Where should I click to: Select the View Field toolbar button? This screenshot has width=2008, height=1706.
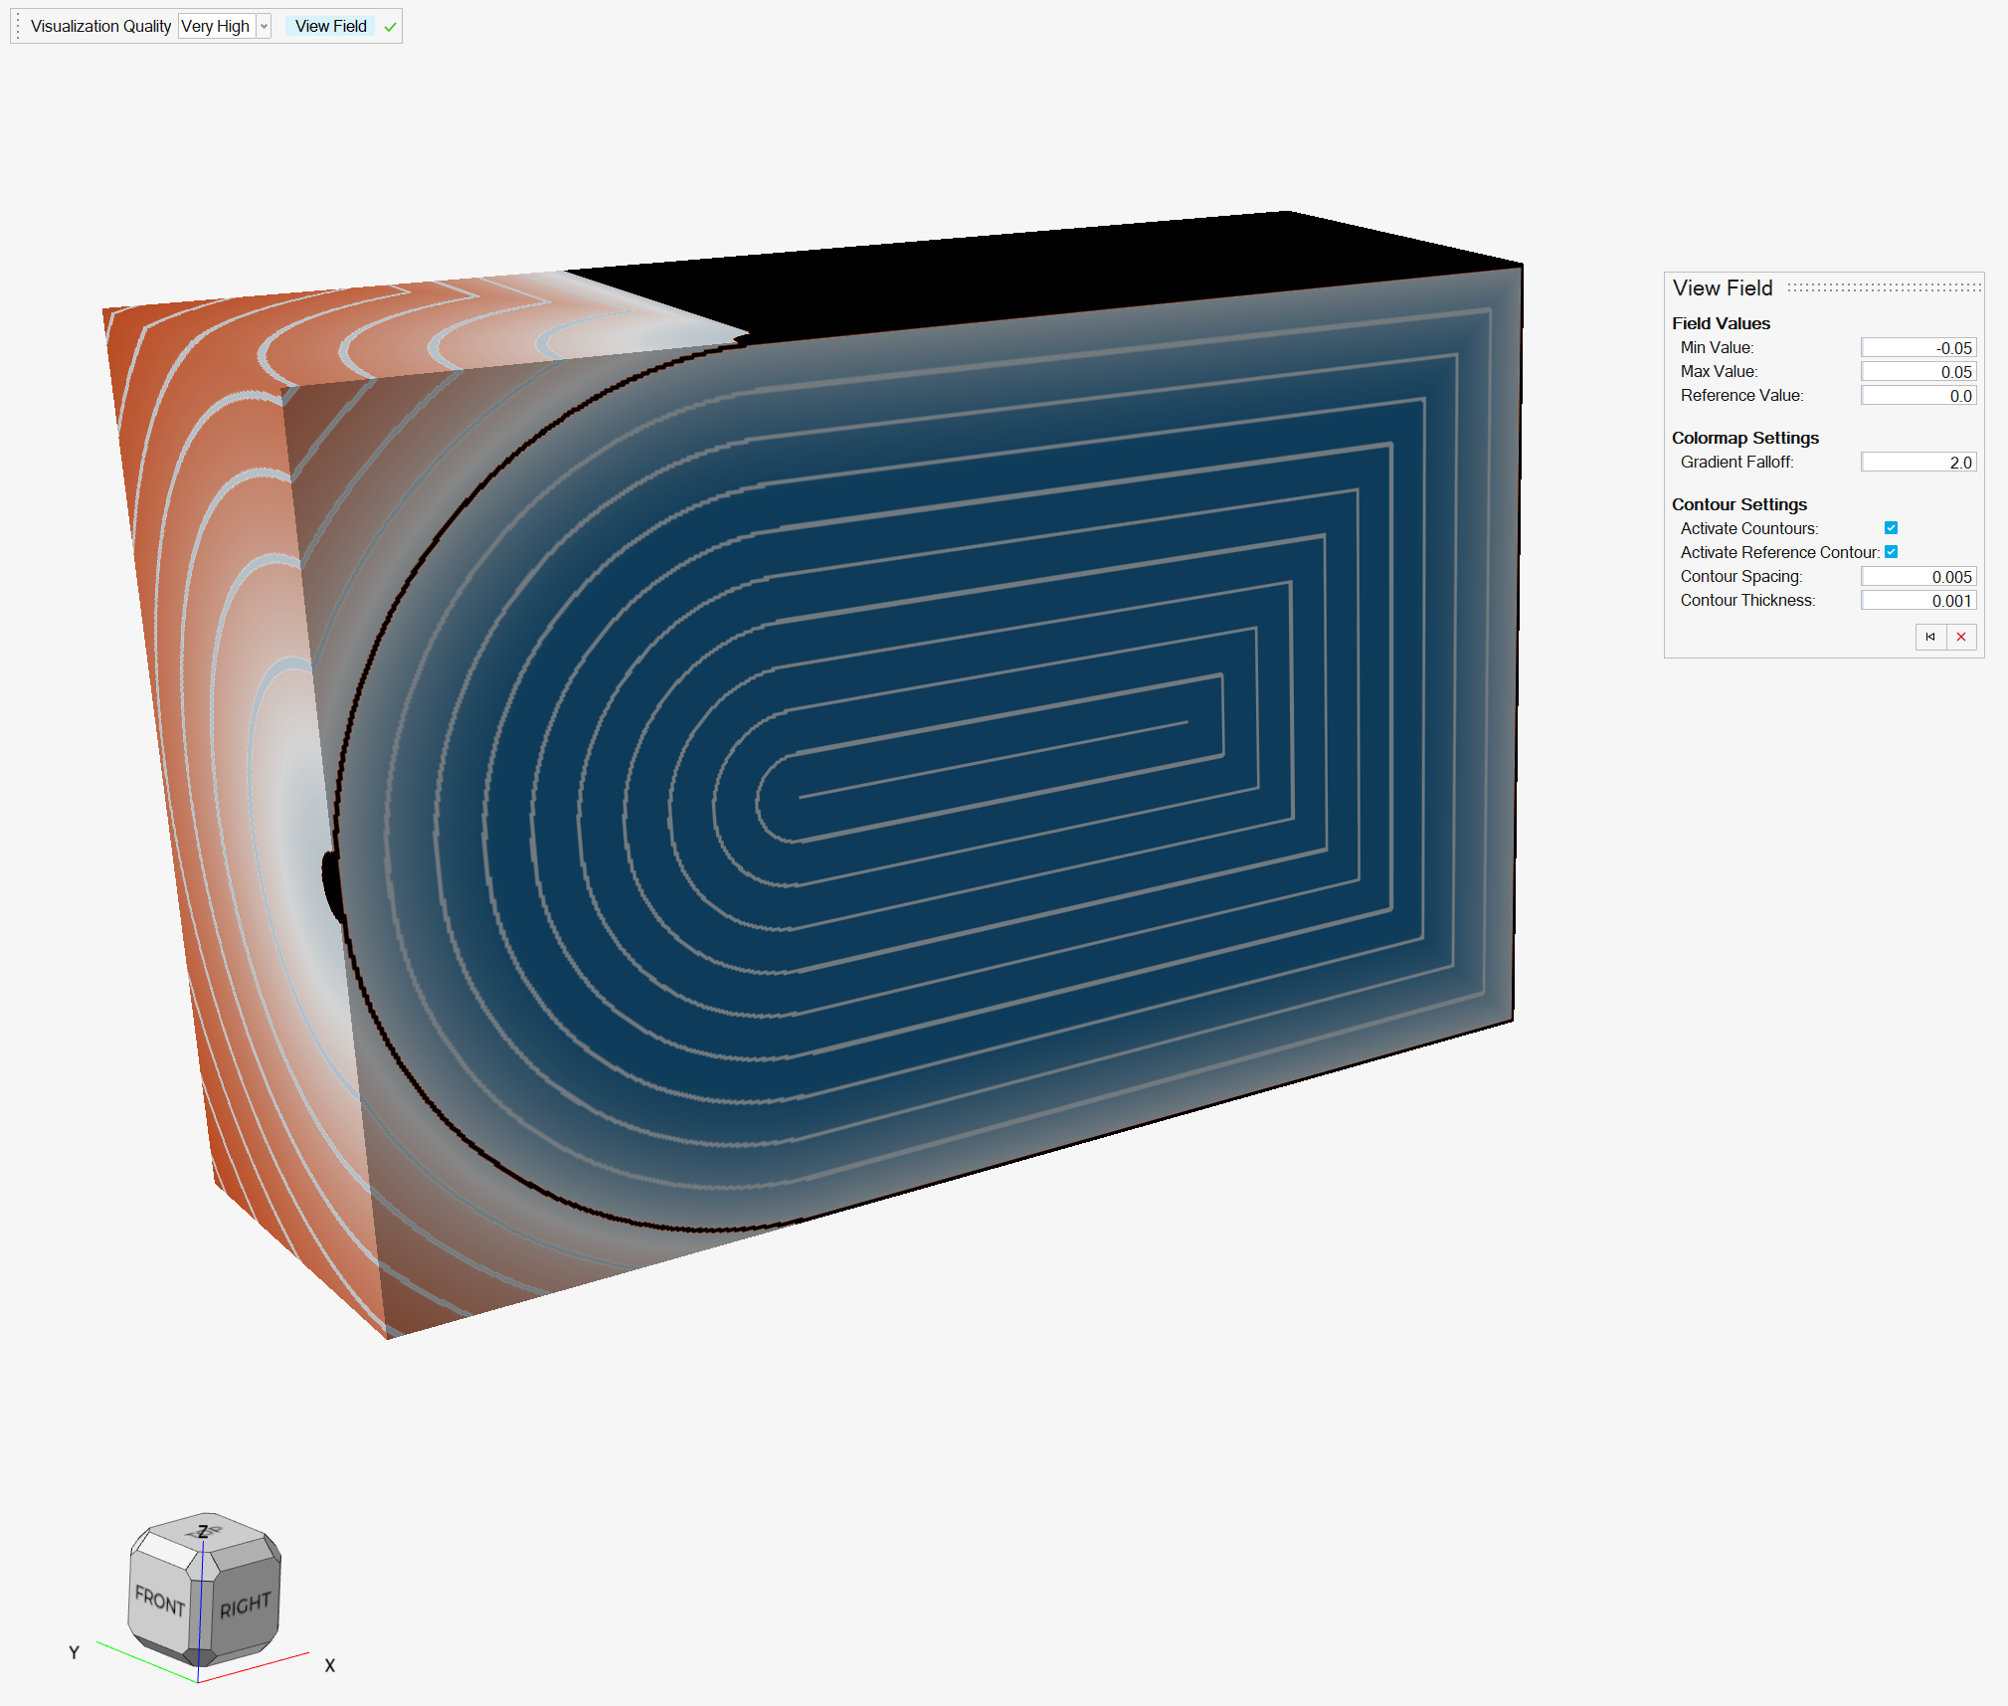[x=330, y=27]
